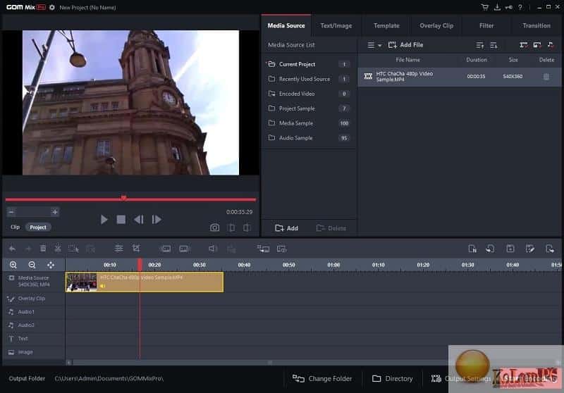Image resolution: width=564 pixels, height=393 pixels.
Task: Click the Delete button below source list
Action: pos(331,228)
